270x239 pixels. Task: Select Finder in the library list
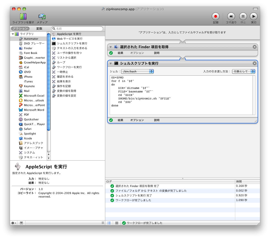(28, 48)
